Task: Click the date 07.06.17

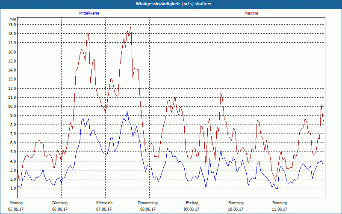Action: [x=104, y=209]
